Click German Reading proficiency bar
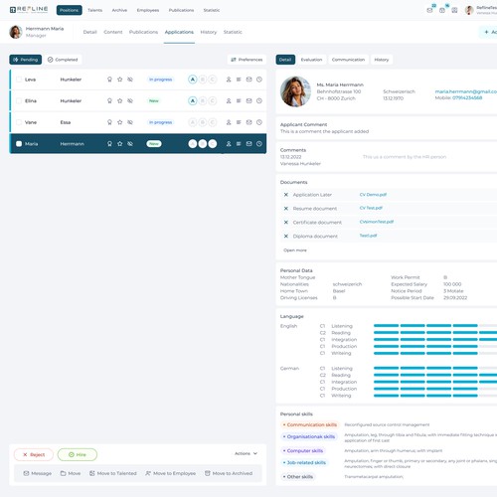This screenshot has width=497, height=497. [435, 375]
